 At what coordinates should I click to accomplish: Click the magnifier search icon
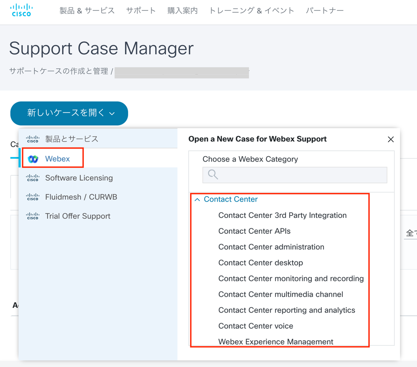[x=213, y=175]
